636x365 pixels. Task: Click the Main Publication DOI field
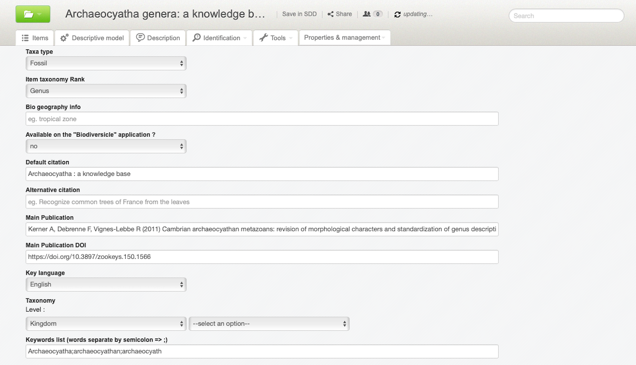pyautogui.click(x=262, y=257)
